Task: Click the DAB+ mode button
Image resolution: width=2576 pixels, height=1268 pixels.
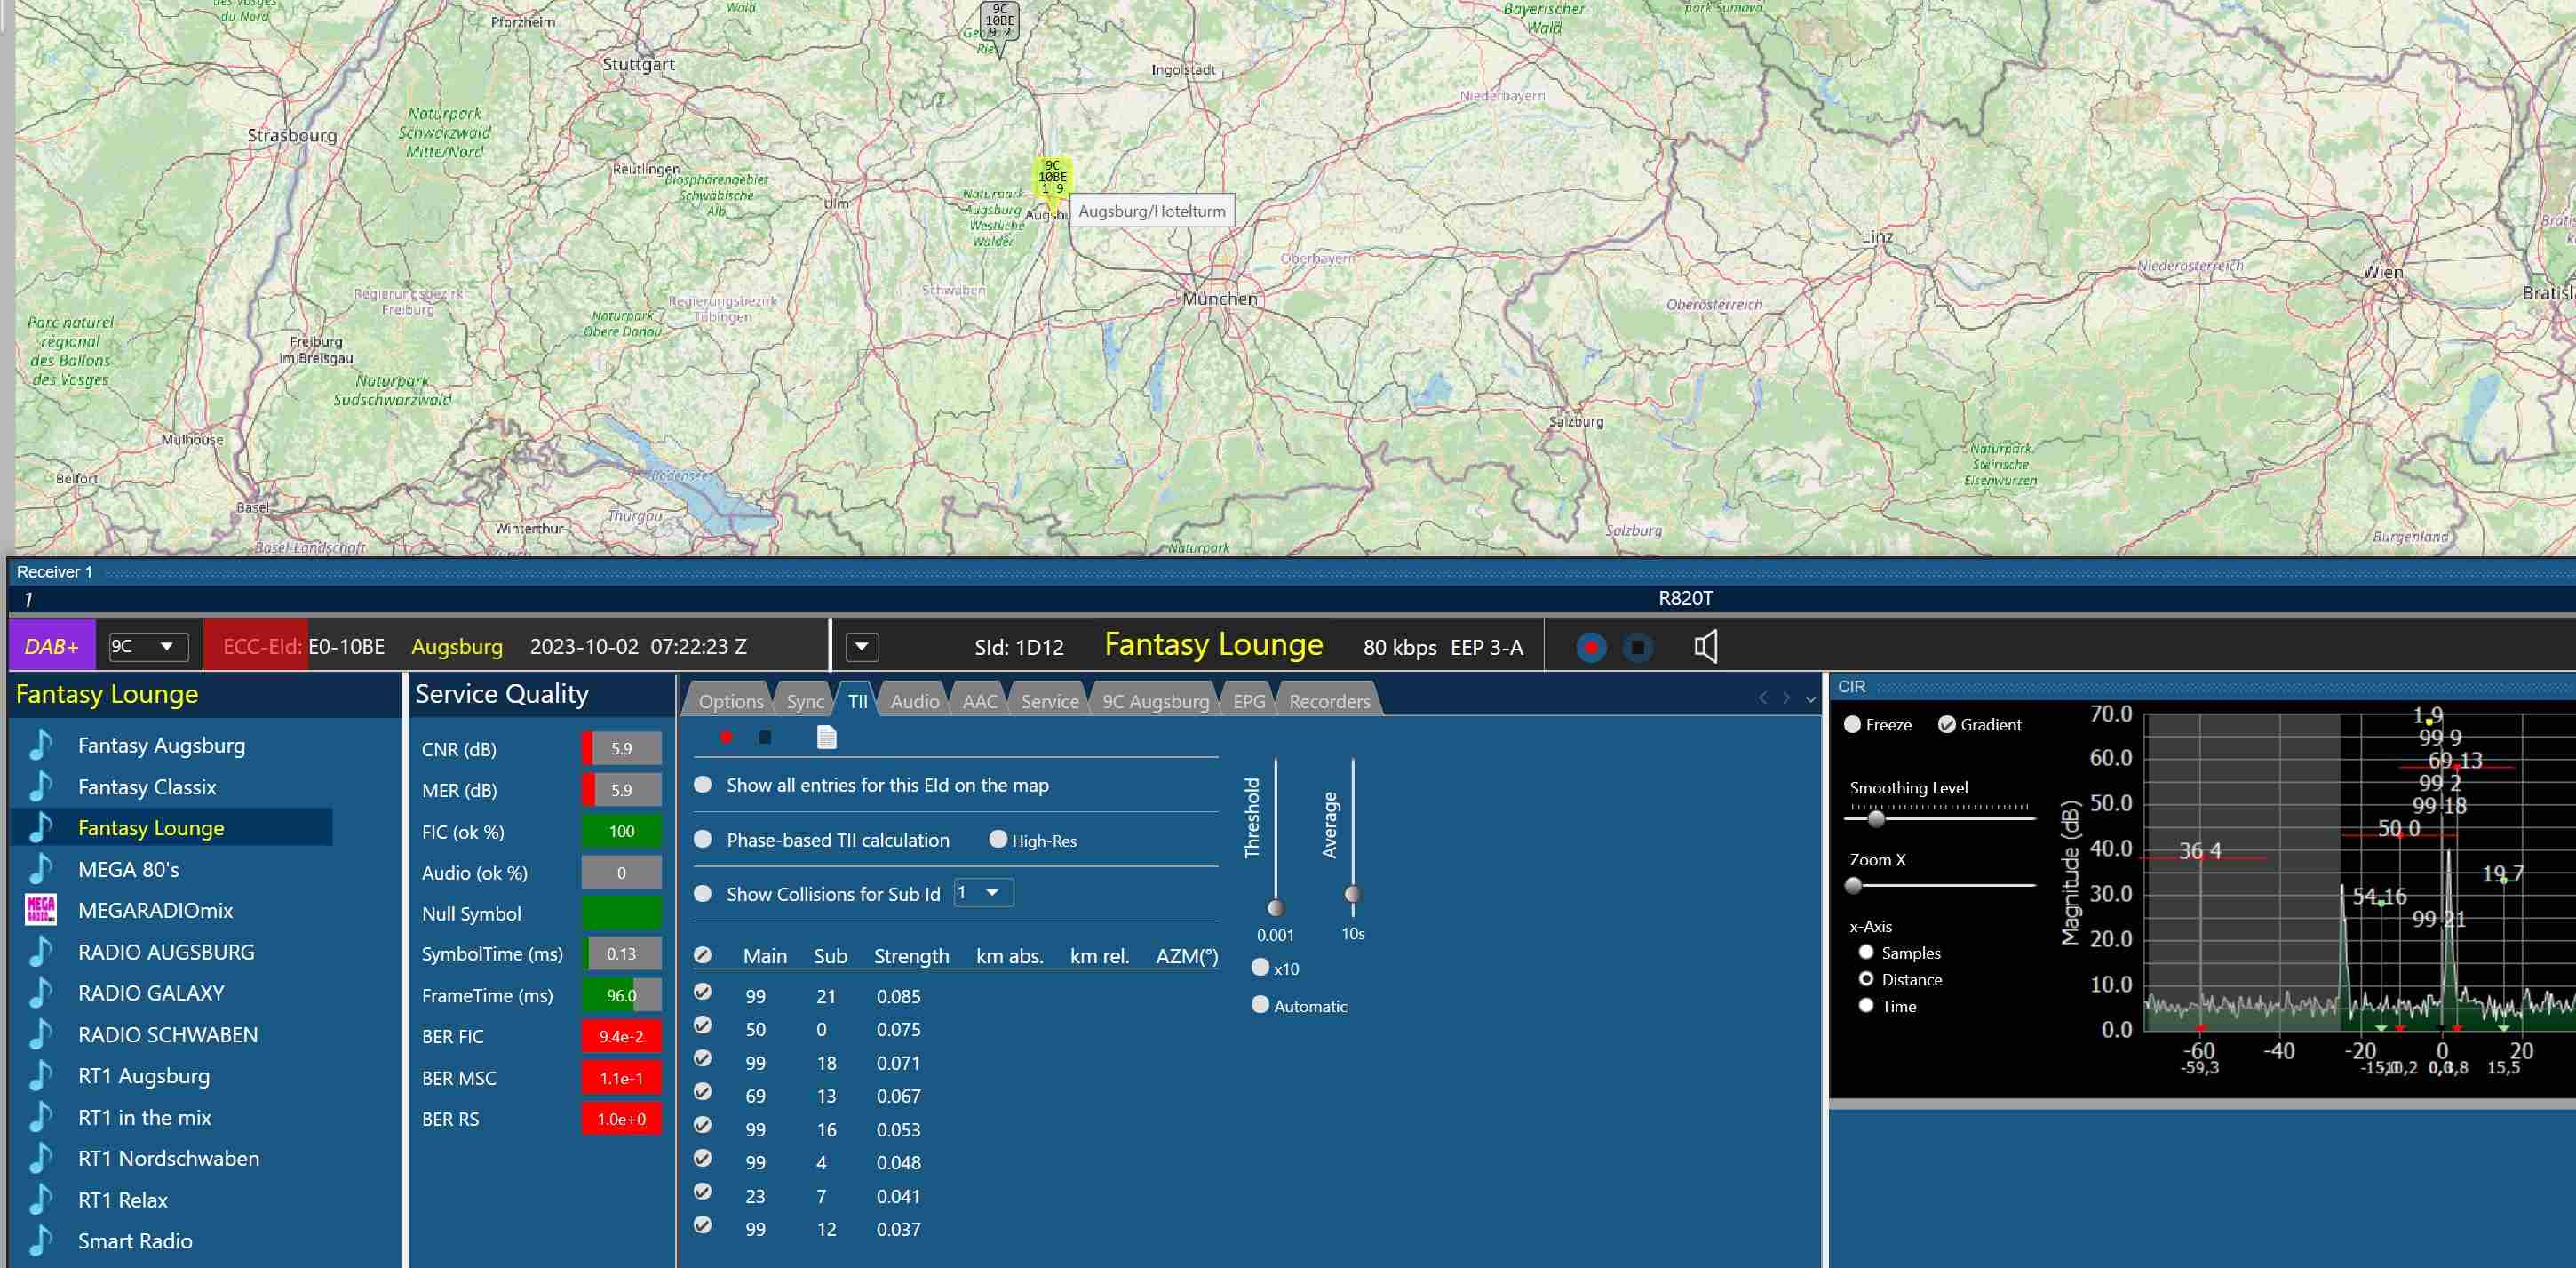Action: tap(51, 646)
